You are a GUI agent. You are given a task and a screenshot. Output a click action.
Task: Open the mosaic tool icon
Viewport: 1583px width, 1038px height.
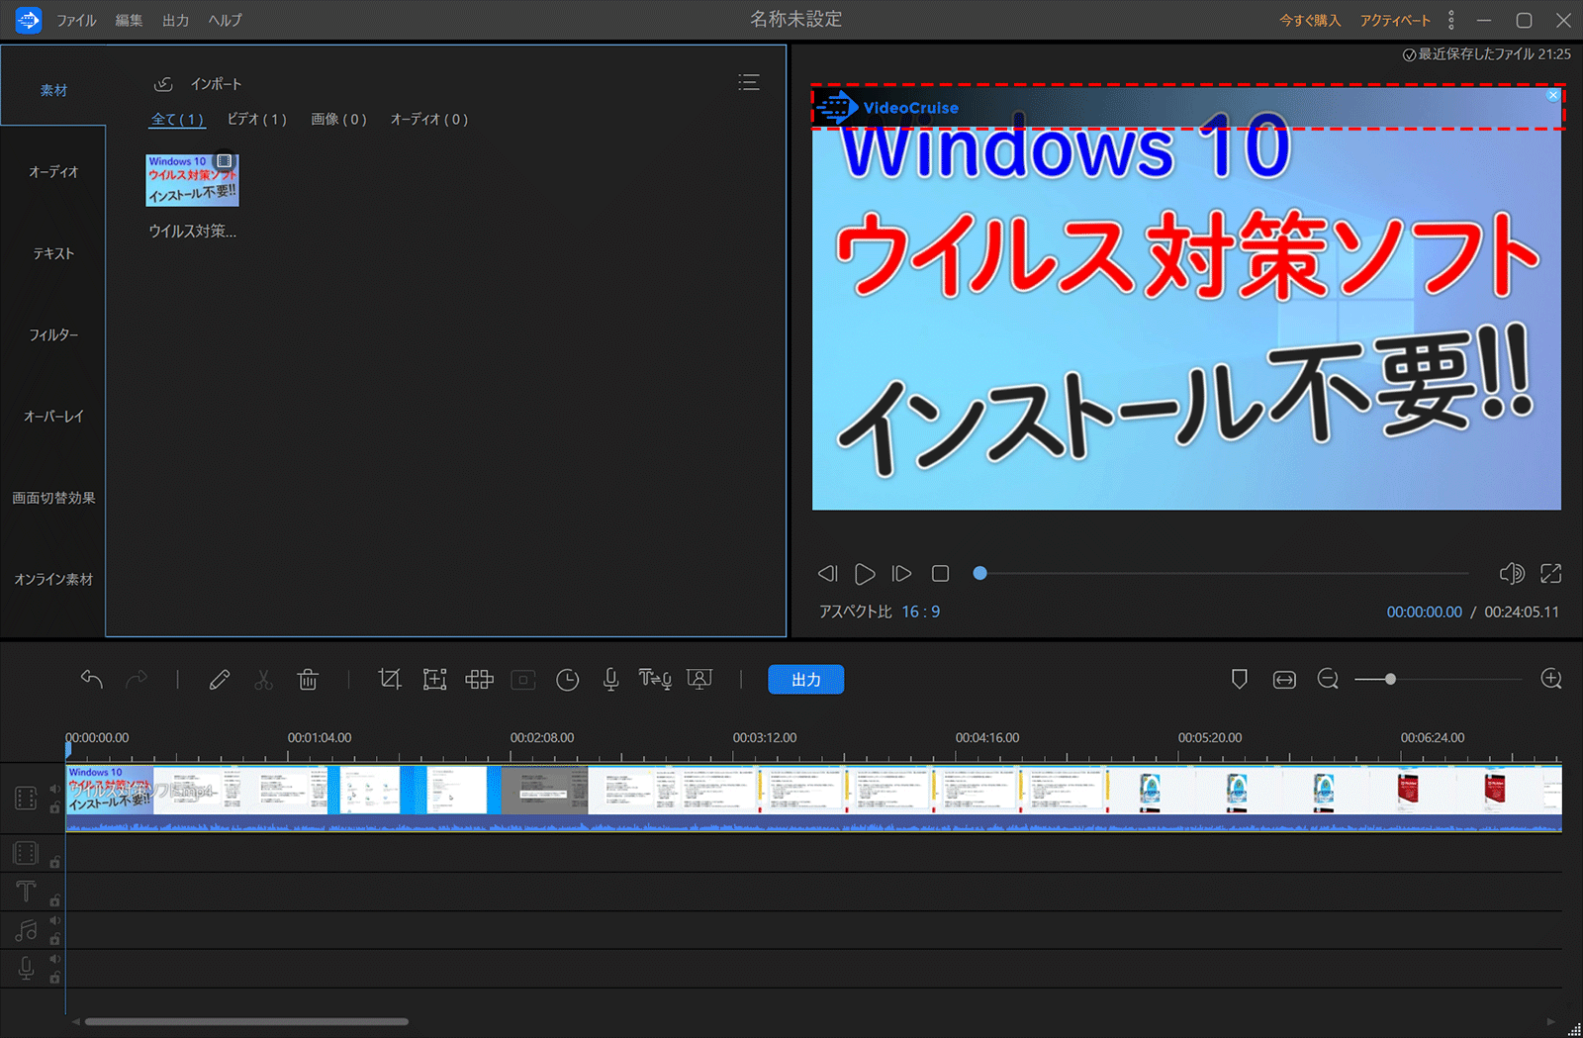(x=480, y=679)
